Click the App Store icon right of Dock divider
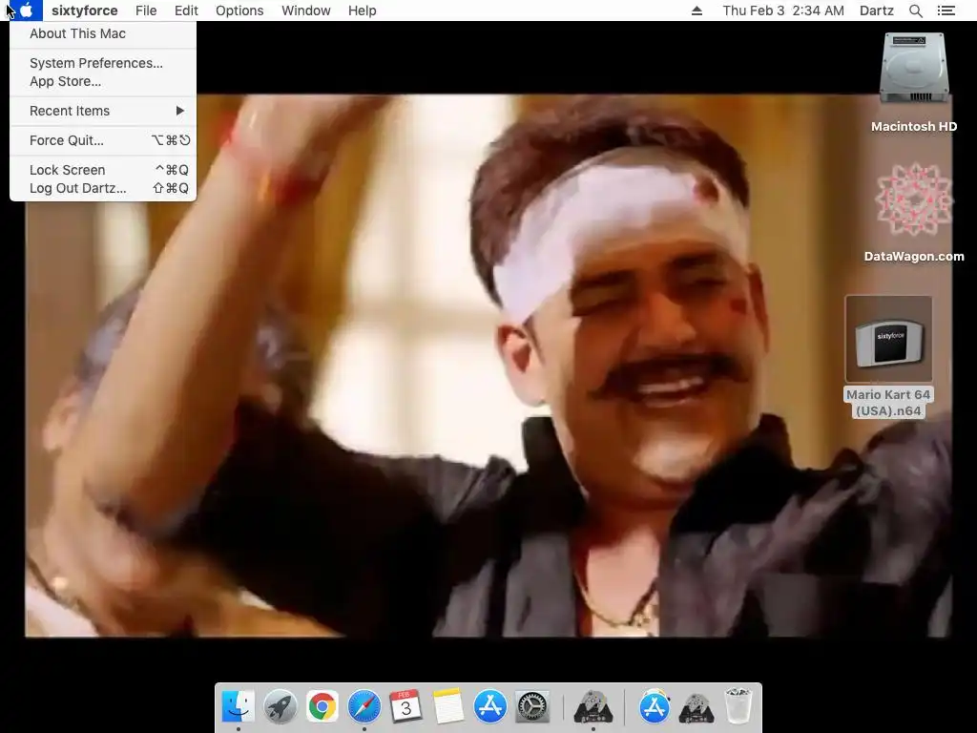Screen dimensions: 977x733 [x=654, y=707]
